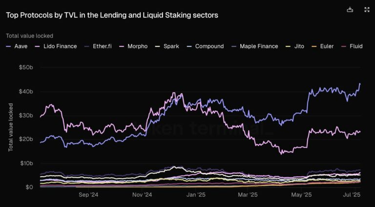Click the $40b y-axis label
Image resolution: width=375 pixels, height=207 pixels.
(x=26, y=91)
